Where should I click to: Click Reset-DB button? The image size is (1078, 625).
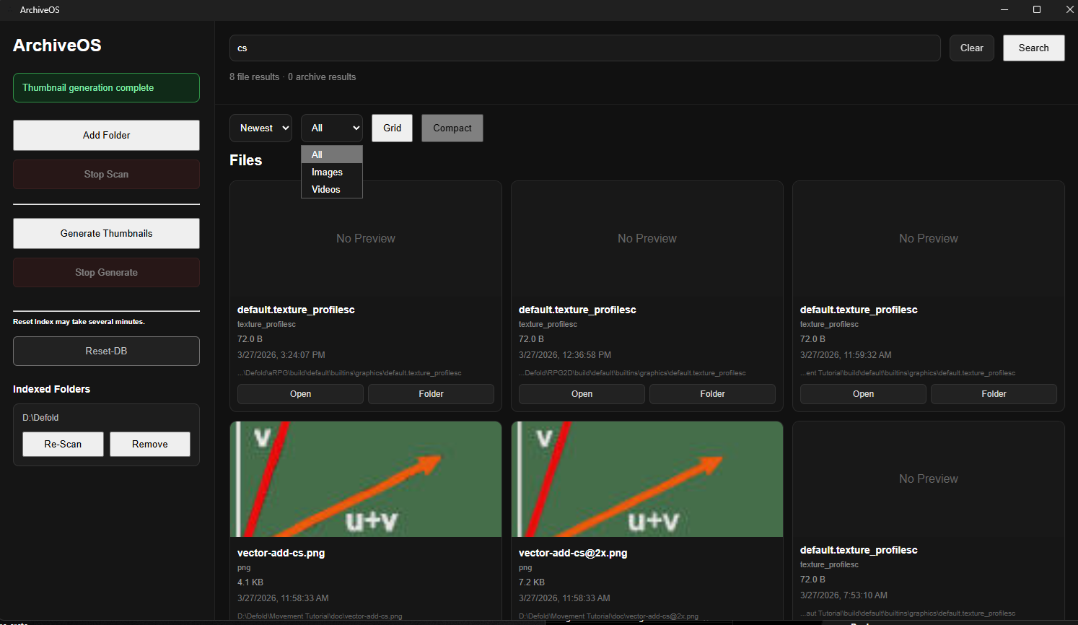click(106, 351)
